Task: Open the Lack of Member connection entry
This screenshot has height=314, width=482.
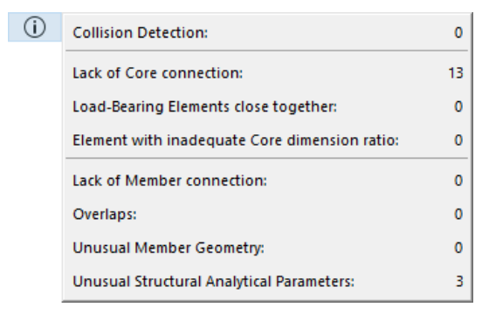Action: tap(267, 181)
